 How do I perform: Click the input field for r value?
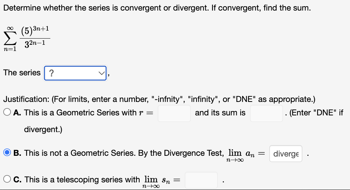[x=174, y=113]
